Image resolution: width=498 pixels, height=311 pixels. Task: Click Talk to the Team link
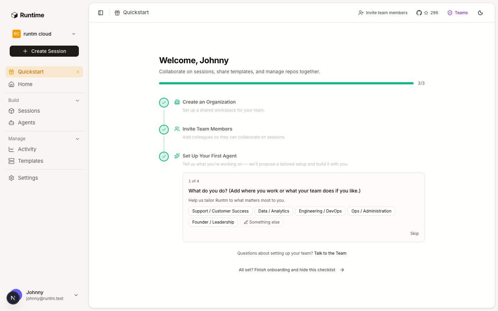330,253
